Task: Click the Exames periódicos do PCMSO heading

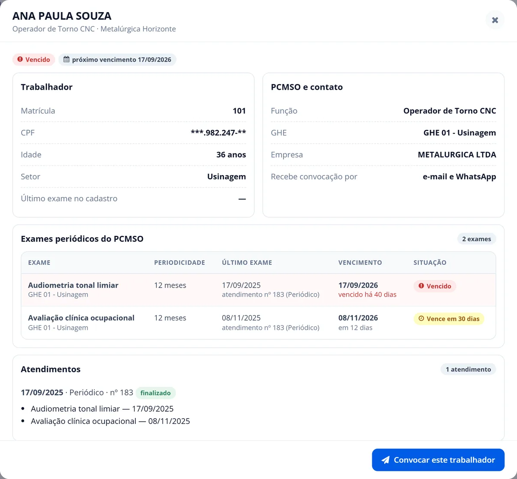Action: pos(82,239)
